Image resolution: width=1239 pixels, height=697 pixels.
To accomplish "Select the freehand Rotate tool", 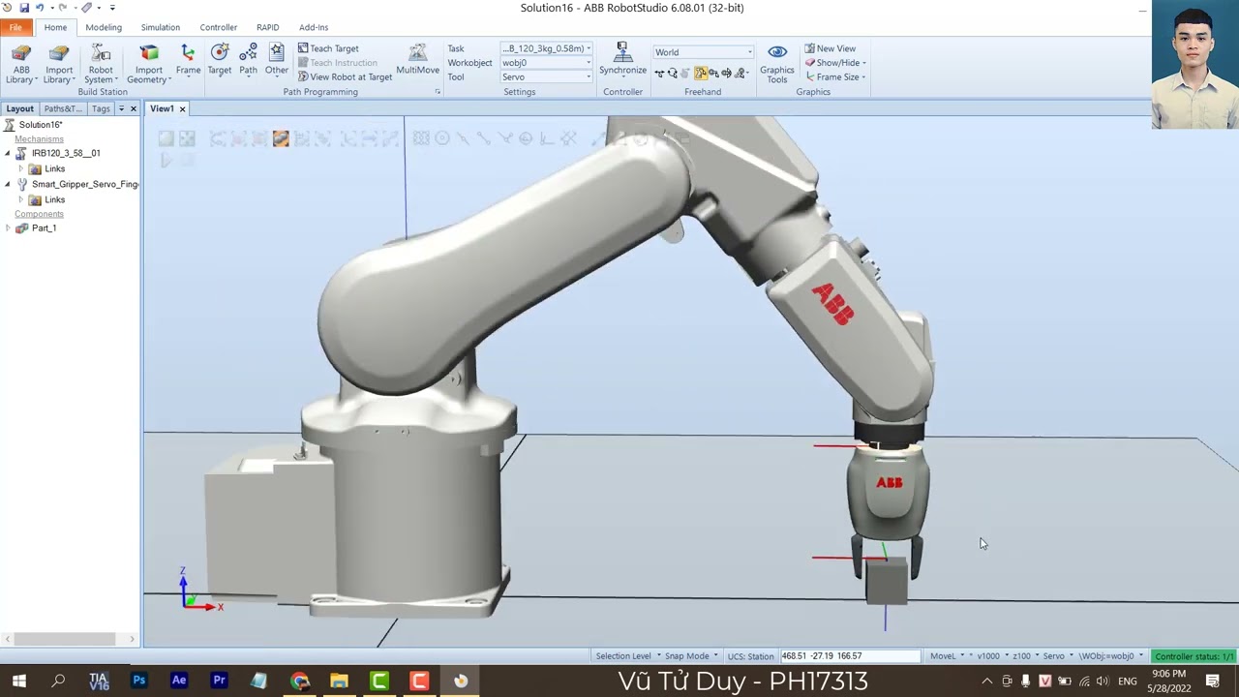I will click(x=673, y=74).
